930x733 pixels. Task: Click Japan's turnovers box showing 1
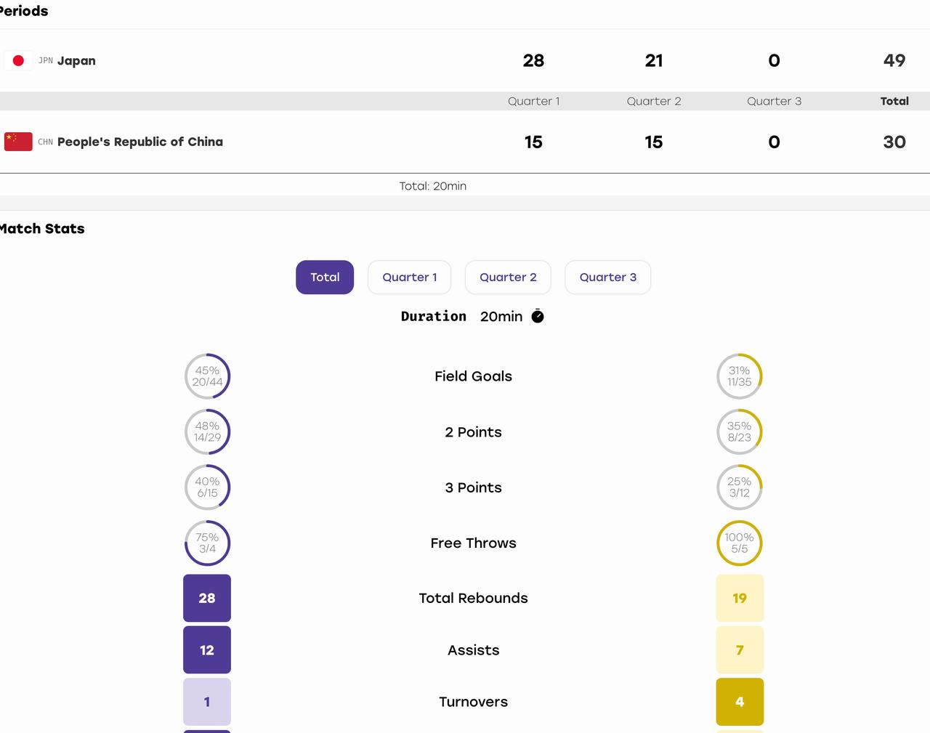click(x=207, y=702)
